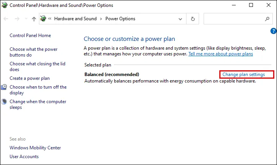The width and height of the screenshot is (277, 165).
Task: Click the Power Options address bar icon
Action: 43,19
